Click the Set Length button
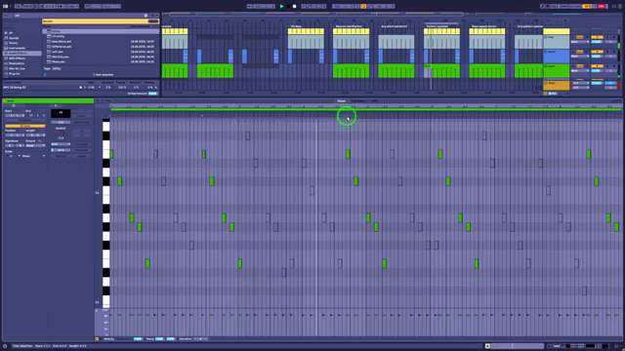Viewport: 625px width, 351px height. (x=82, y=144)
